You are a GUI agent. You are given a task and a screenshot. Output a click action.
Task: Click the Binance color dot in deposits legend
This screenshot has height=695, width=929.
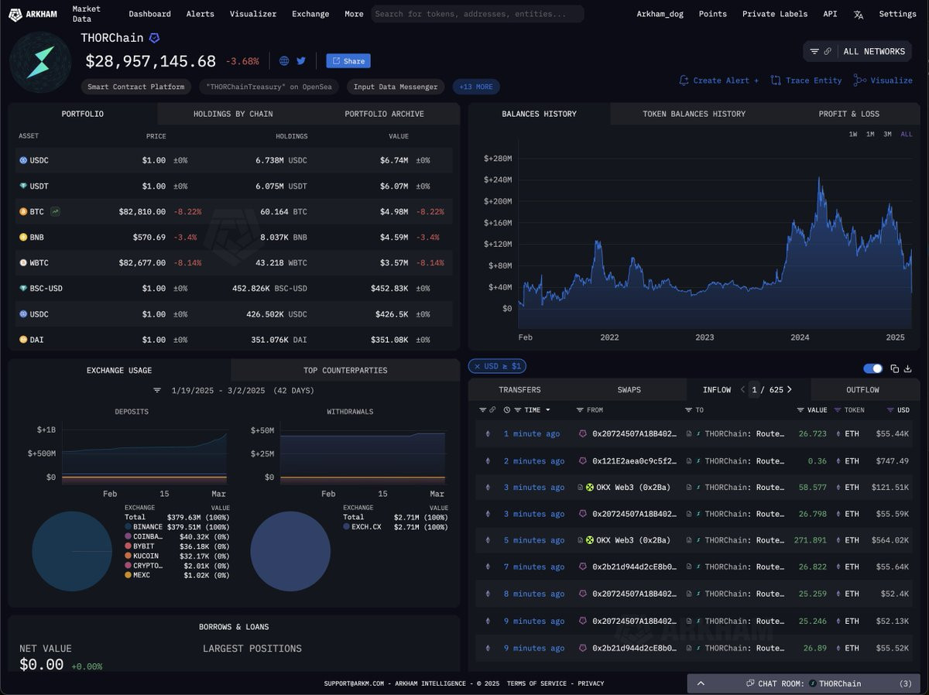click(x=128, y=526)
